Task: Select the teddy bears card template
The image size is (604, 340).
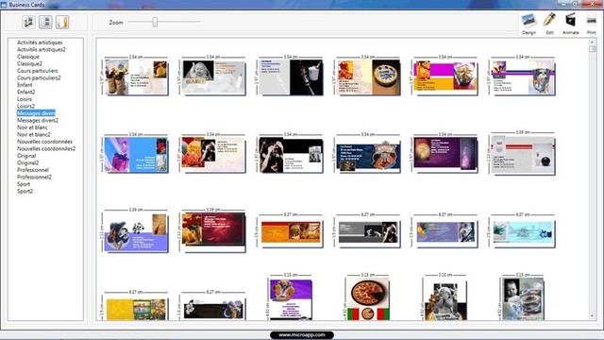Action: click(136, 77)
